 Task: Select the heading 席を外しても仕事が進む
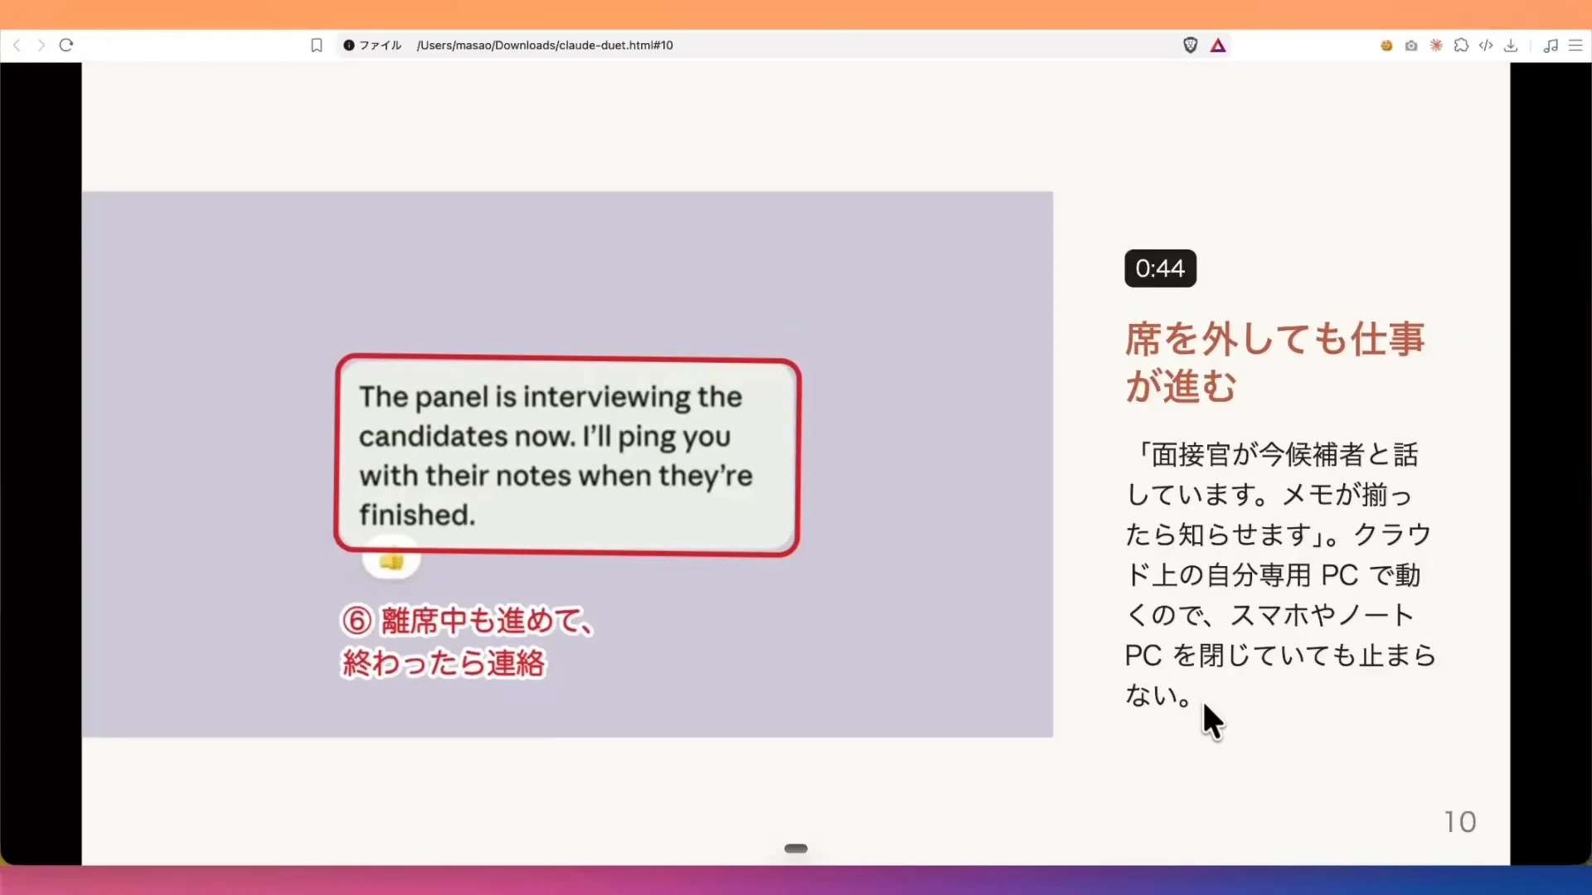(1274, 362)
